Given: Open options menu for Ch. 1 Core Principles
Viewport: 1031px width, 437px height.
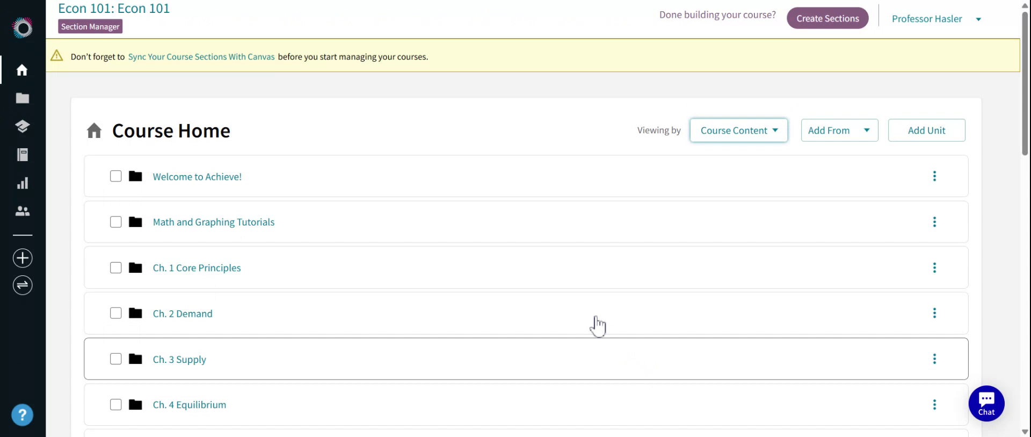Looking at the screenshot, I should (x=934, y=267).
